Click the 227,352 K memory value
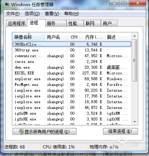The height and width of the screenshot is (156, 149). click(x=92, y=73)
